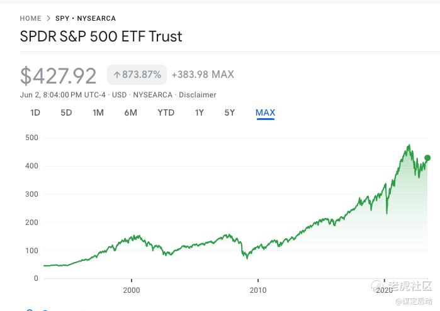Switch to the 5D time range
The height and width of the screenshot is (311, 440).
click(66, 112)
